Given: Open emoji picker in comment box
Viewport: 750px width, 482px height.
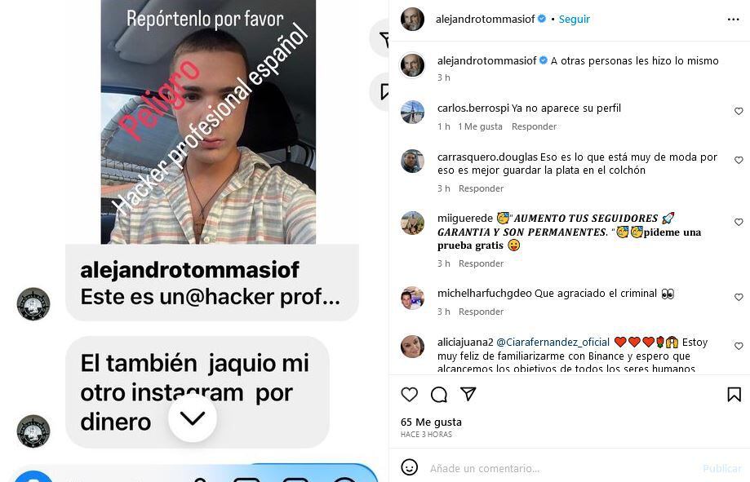Looking at the screenshot, I should click(410, 467).
